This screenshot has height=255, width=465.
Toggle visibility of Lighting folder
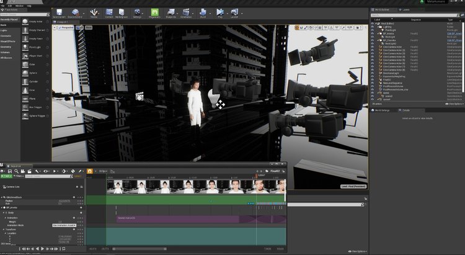[x=373, y=27]
